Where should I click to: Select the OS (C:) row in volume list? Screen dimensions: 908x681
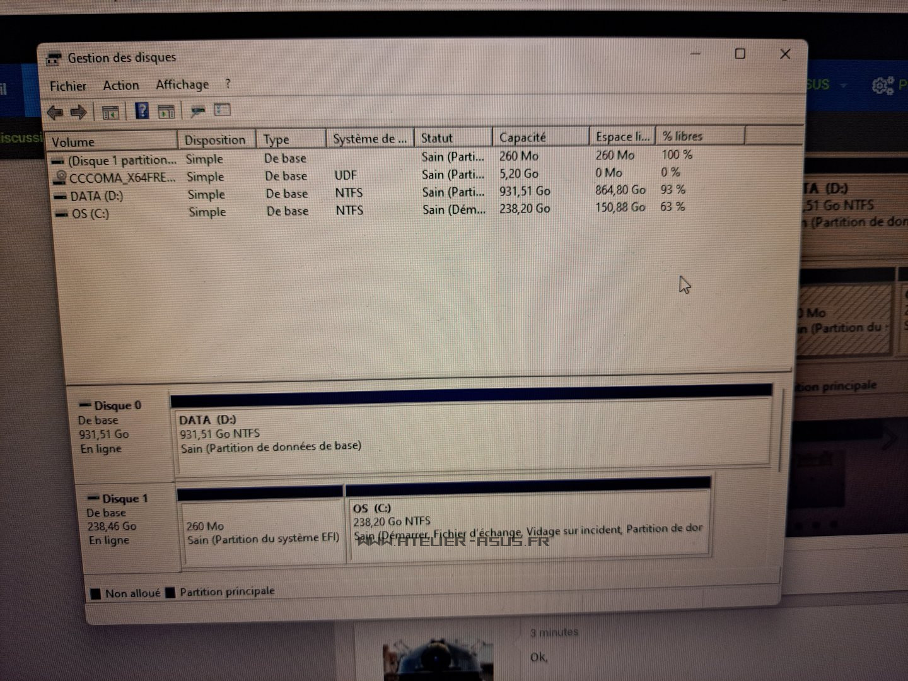pos(90,214)
